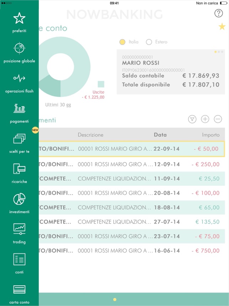The height and width of the screenshot is (306, 229).
Task: Sort by Data column header
Action: tap(160, 135)
